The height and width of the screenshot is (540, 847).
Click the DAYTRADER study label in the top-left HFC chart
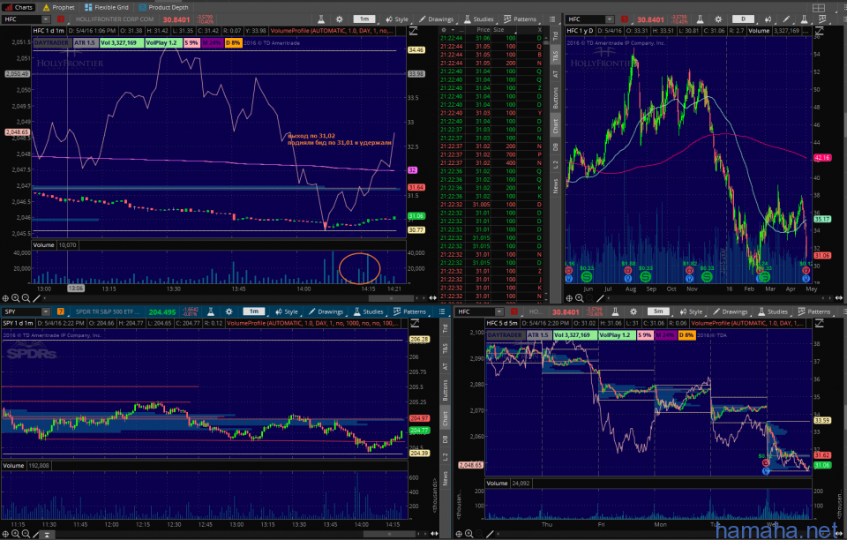coord(51,42)
